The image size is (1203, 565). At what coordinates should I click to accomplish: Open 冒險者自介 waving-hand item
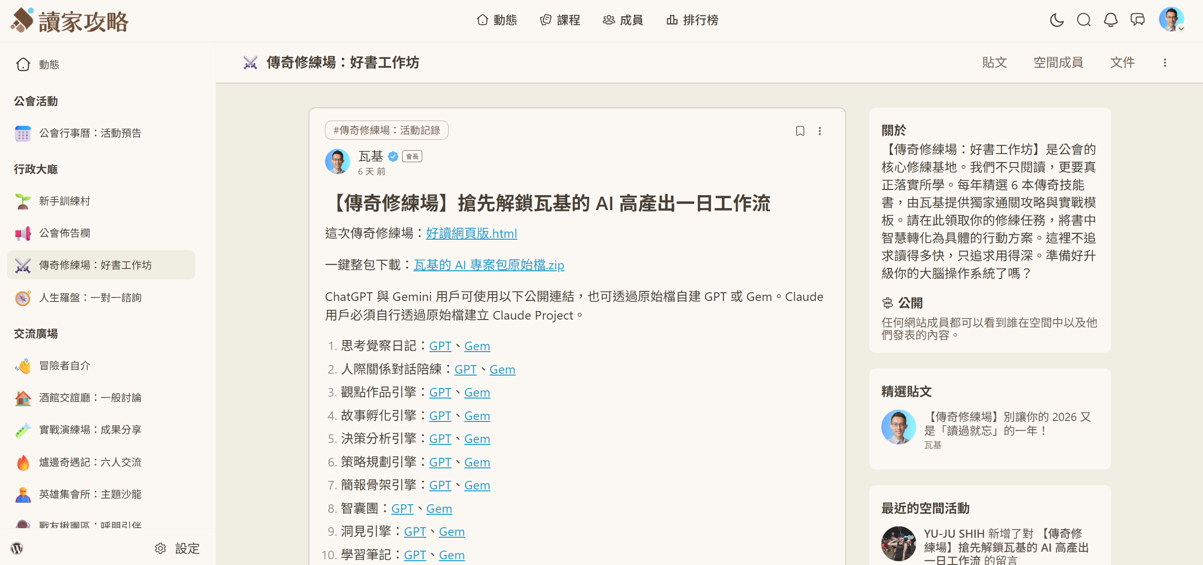click(101, 366)
